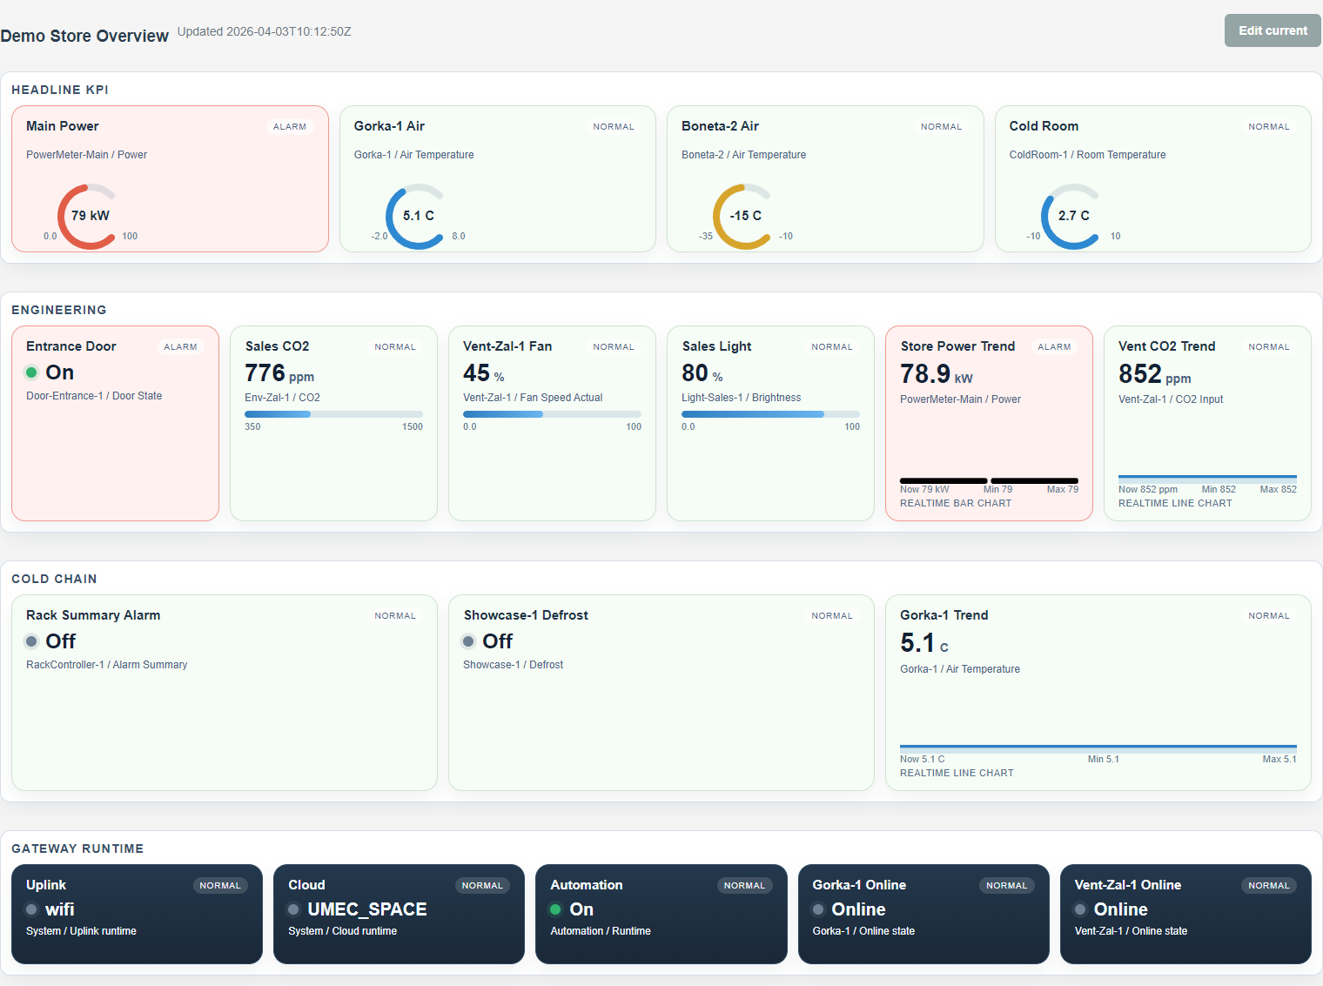The image size is (1323, 986).
Task: Click the Uplink wifi status indicator
Action: tap(32, 909)
